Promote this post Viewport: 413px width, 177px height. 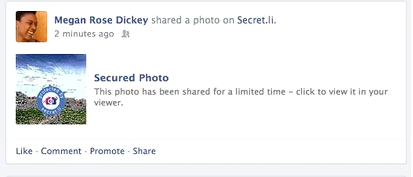pyautogui.click(x=107, y=151)
